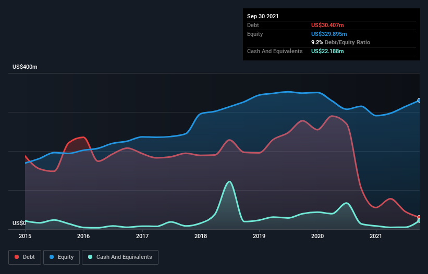Select the blue Equity endpoint marker on chart
Image resolution: width=428 pixels, height=274 pixels.
click(x=419, y=101)
